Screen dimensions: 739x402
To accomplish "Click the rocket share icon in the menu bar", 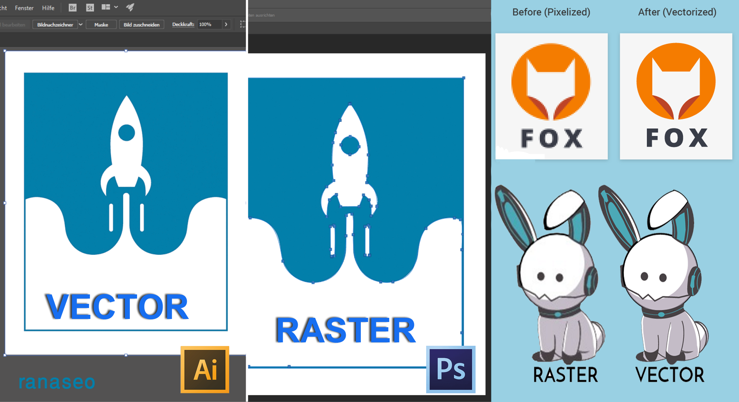I will pos(130,6).
